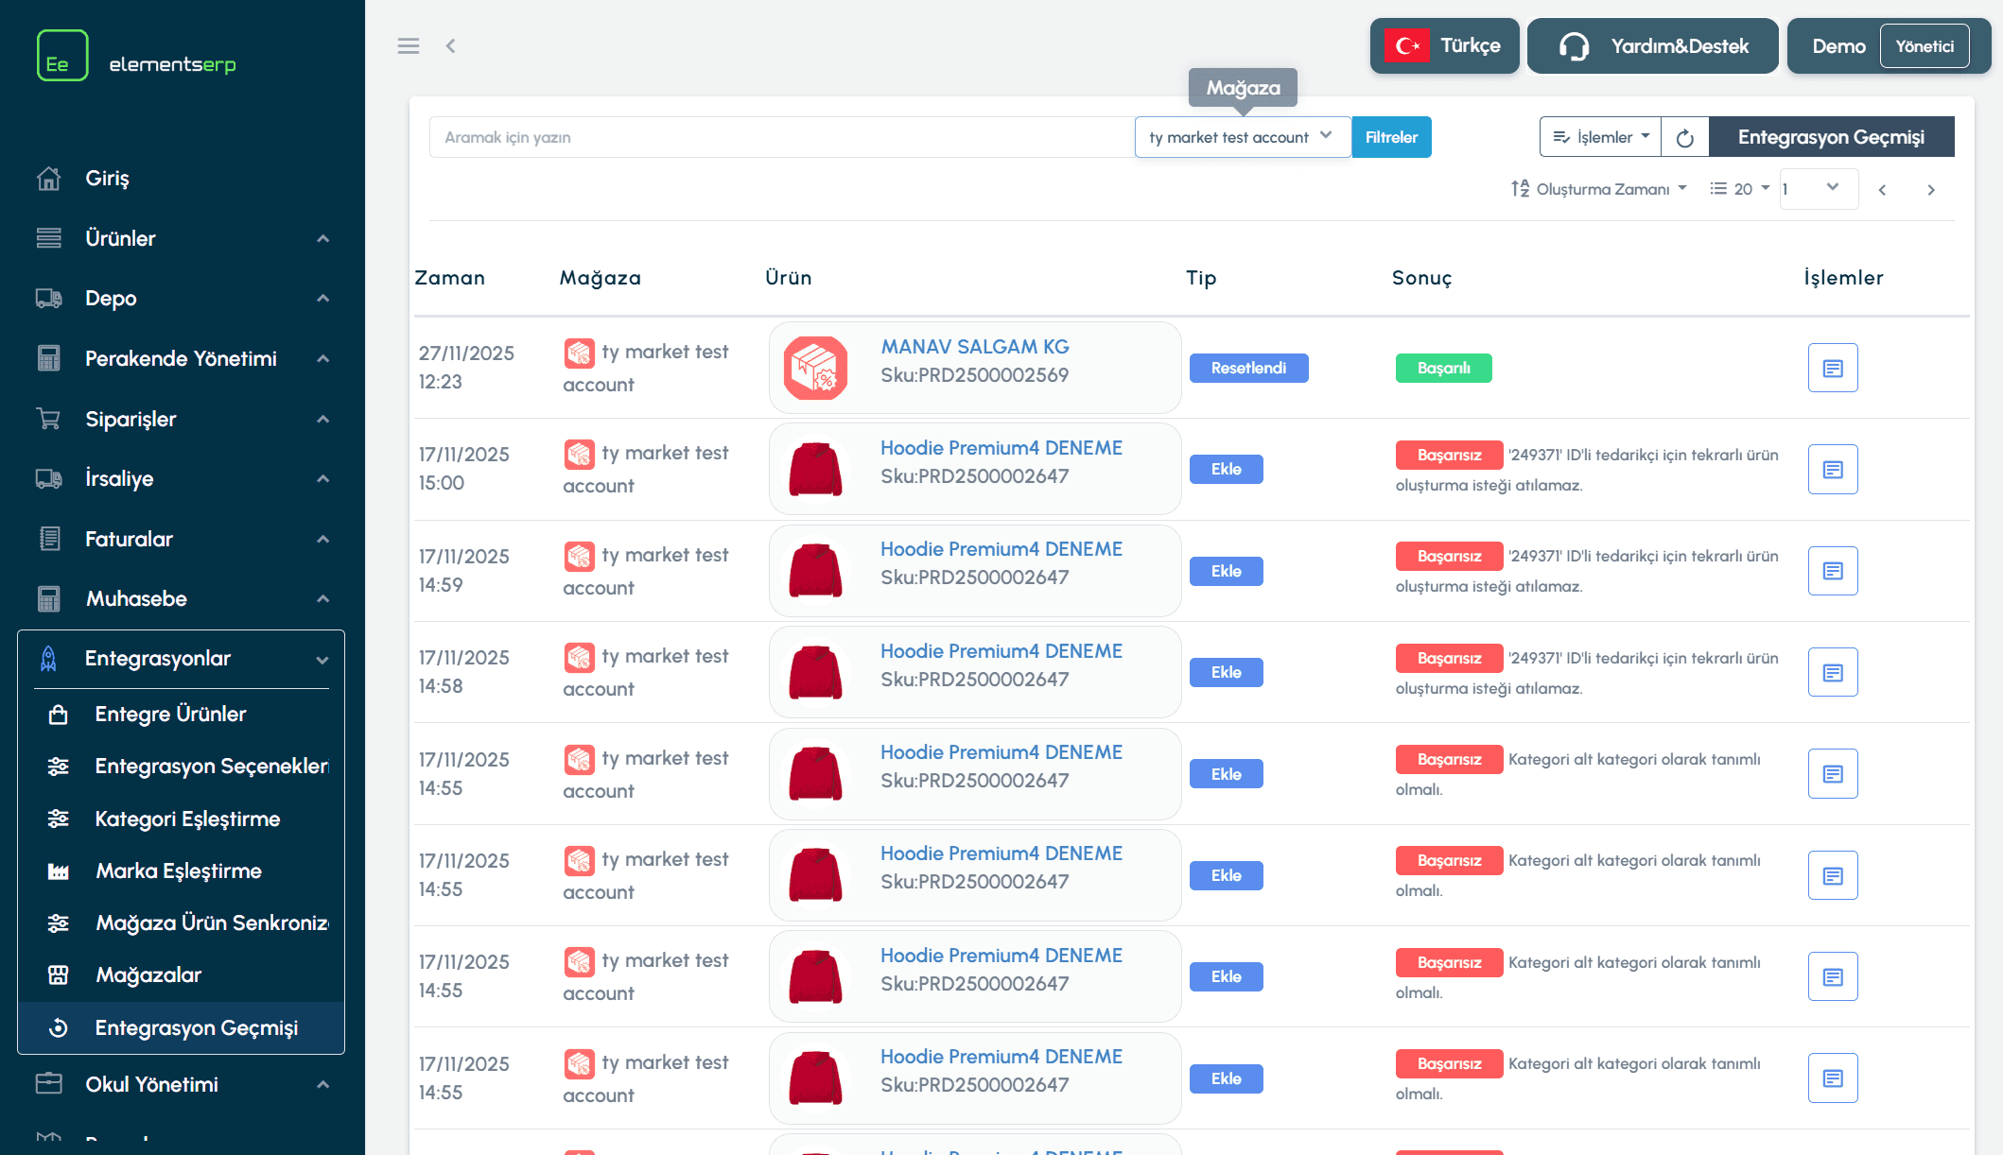Click the MANAV SALGAM KG product link
The image size is (2003, 1155).
(x=975, y=347)
